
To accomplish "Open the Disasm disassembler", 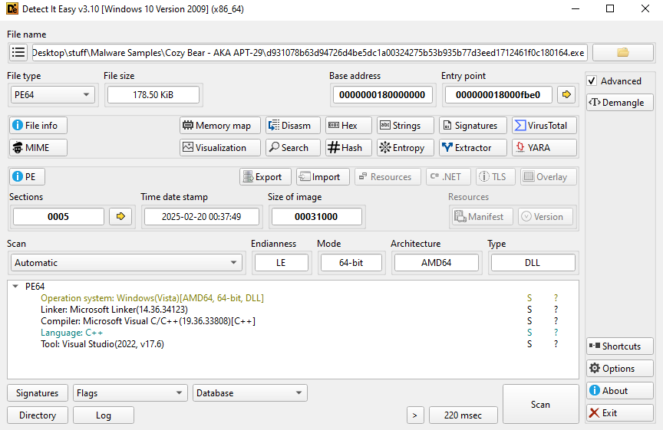I will point(292,126).
